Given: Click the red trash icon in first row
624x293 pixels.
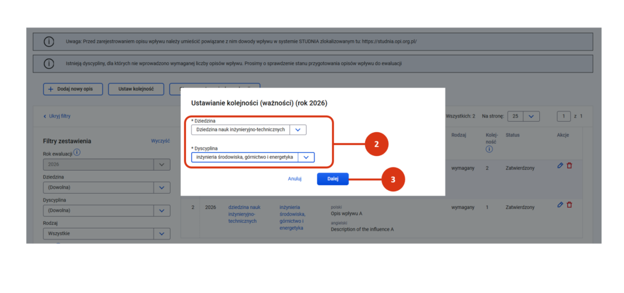Looking at the screenshot, I should [570, 166].
